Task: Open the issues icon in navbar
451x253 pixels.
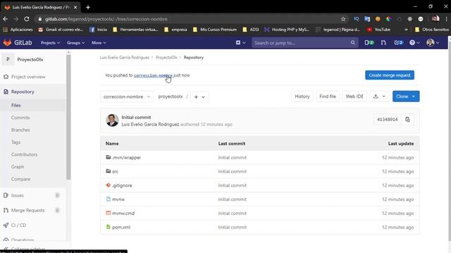Action: [369, 42]
